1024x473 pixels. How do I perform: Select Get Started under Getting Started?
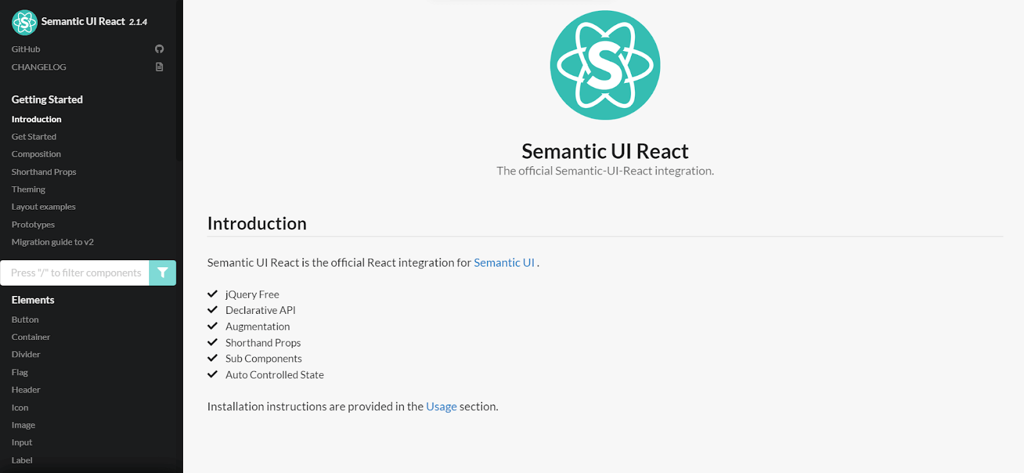coord(33,136)
